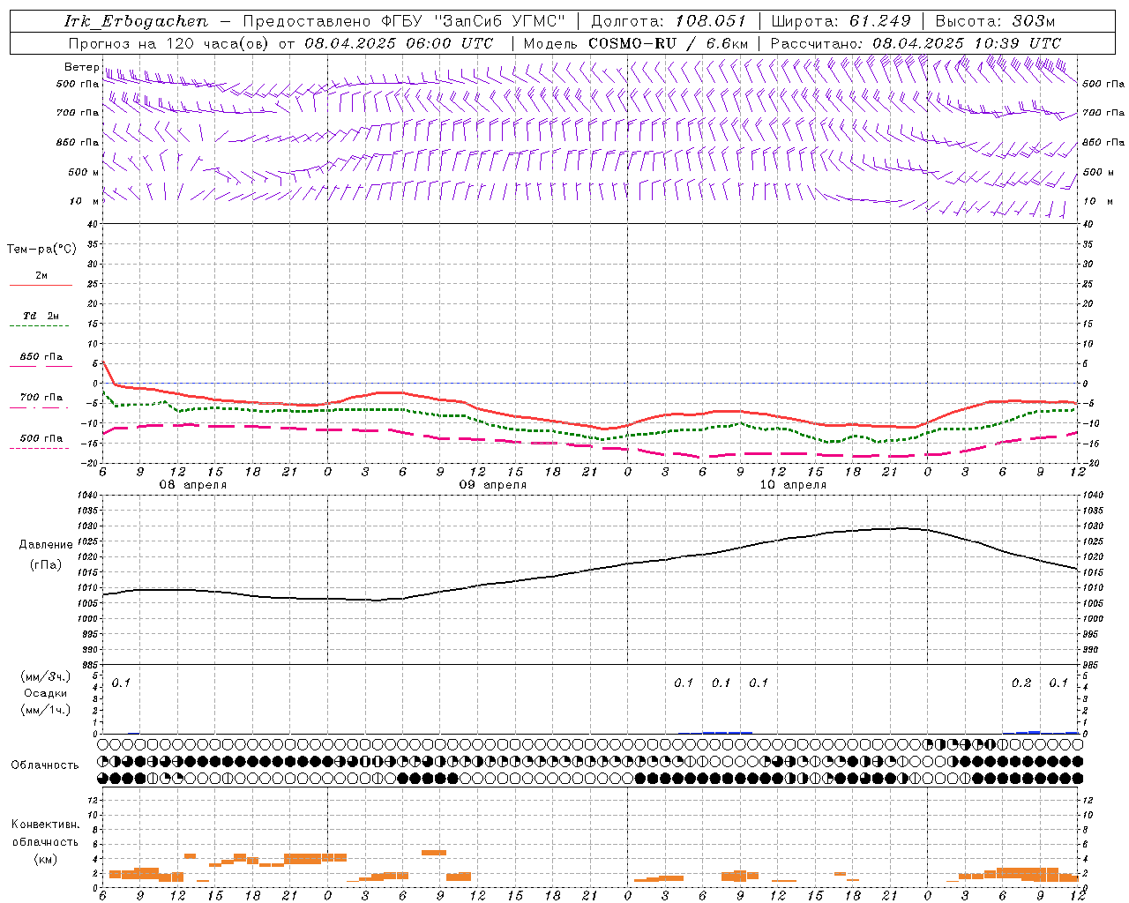Click the 09 апреля date label
Viewport: 1129px width, 903px height.
[x=493, y=485]
